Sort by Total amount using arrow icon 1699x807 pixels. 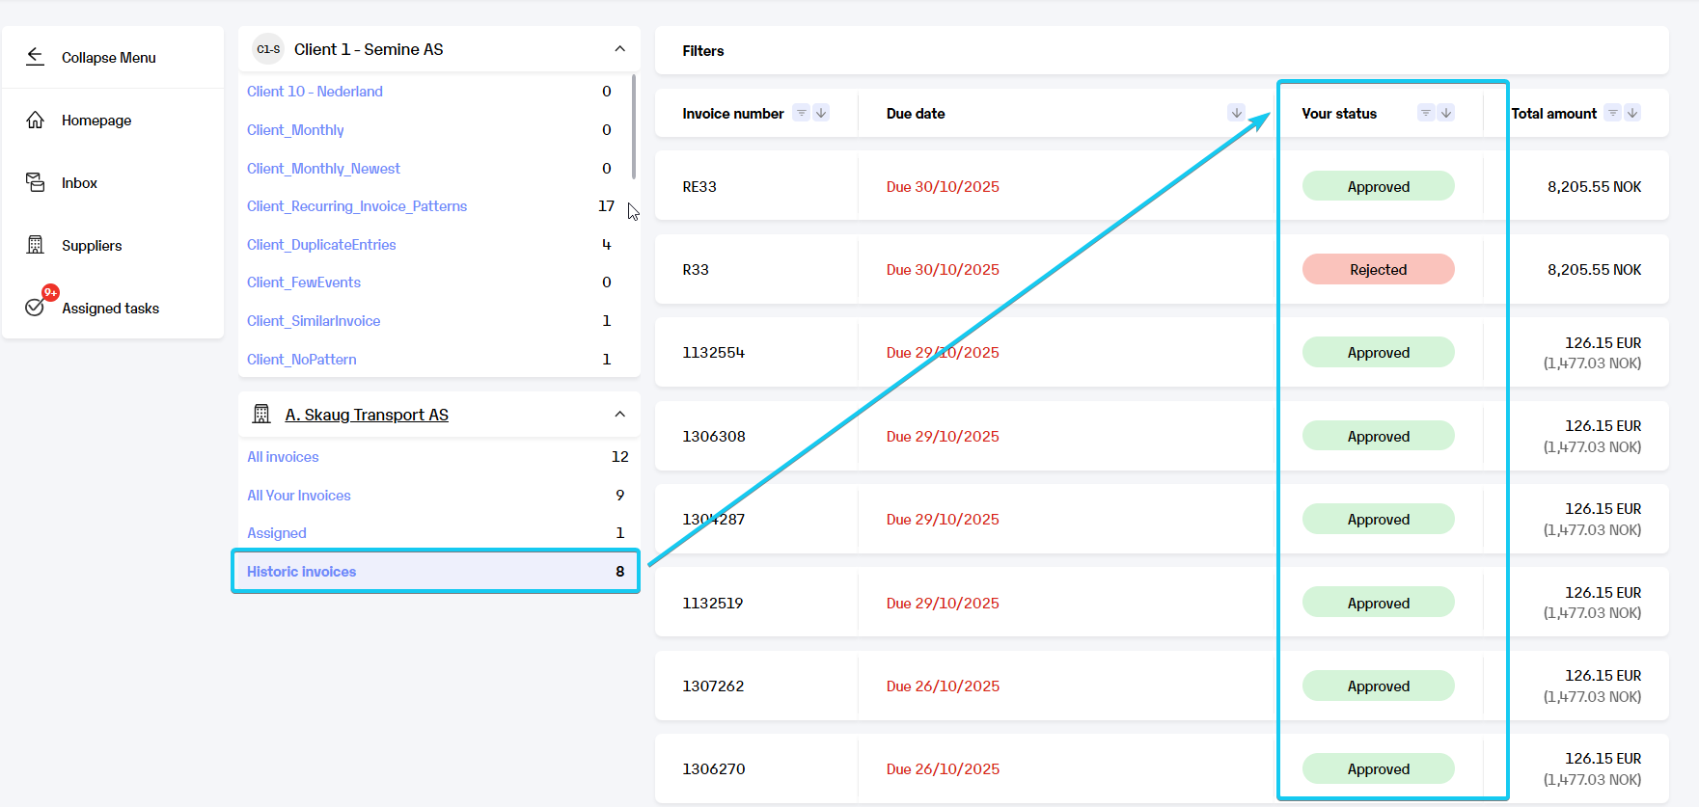point(1632,113)
